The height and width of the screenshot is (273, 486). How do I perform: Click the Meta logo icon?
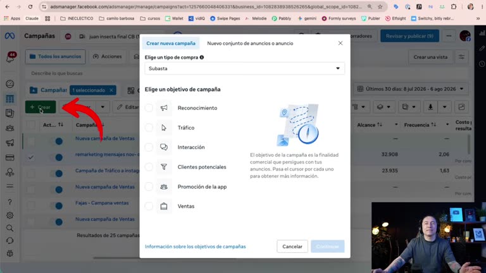pos(9,36)
